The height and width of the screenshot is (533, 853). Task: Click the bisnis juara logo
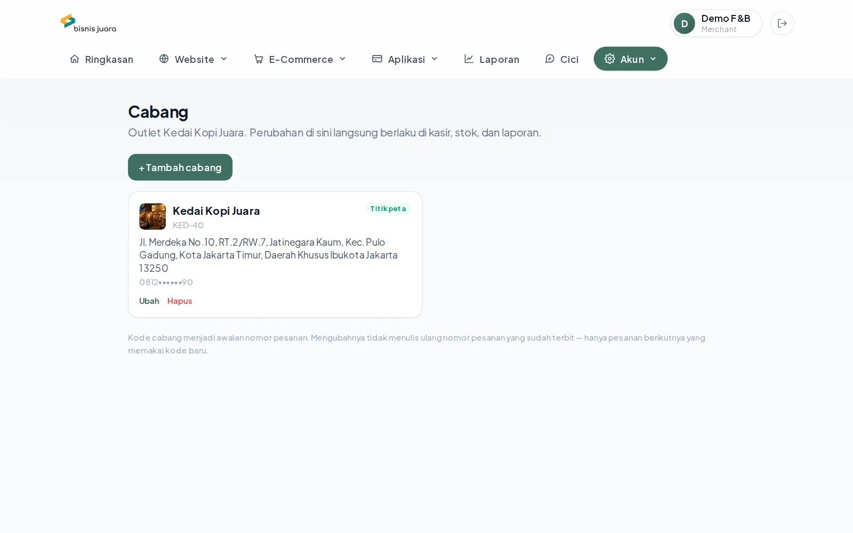(x=88, y=23)
